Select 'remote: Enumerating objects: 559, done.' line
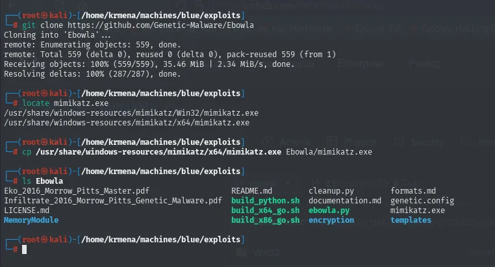 click(92, 45)
